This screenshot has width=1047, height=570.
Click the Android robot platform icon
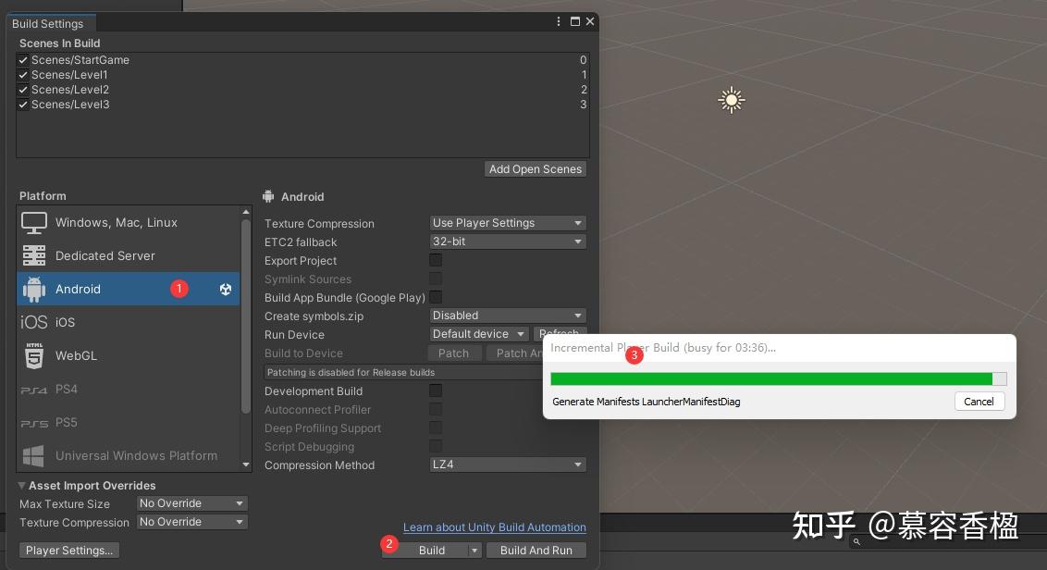[34, 289]
